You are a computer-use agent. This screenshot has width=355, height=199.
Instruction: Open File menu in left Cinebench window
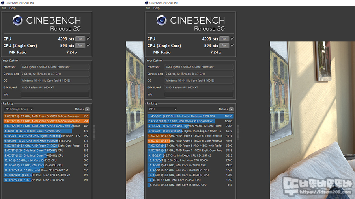tap(4, 8)
